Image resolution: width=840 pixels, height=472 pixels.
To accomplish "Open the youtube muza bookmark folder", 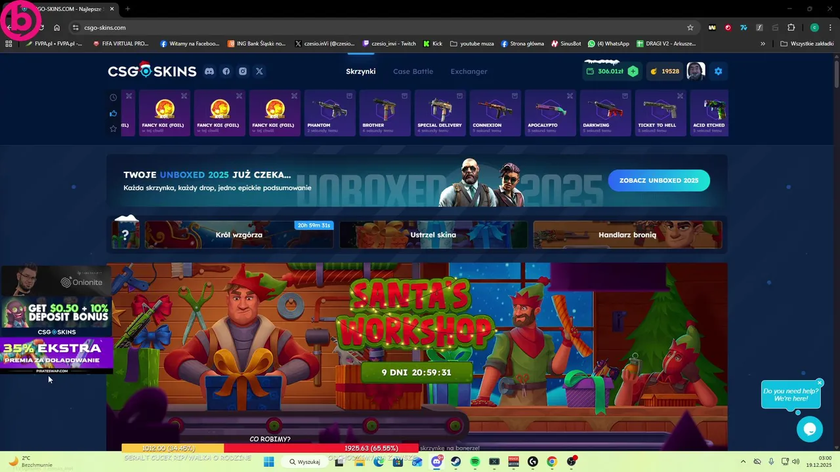I will tap(472, 44).
